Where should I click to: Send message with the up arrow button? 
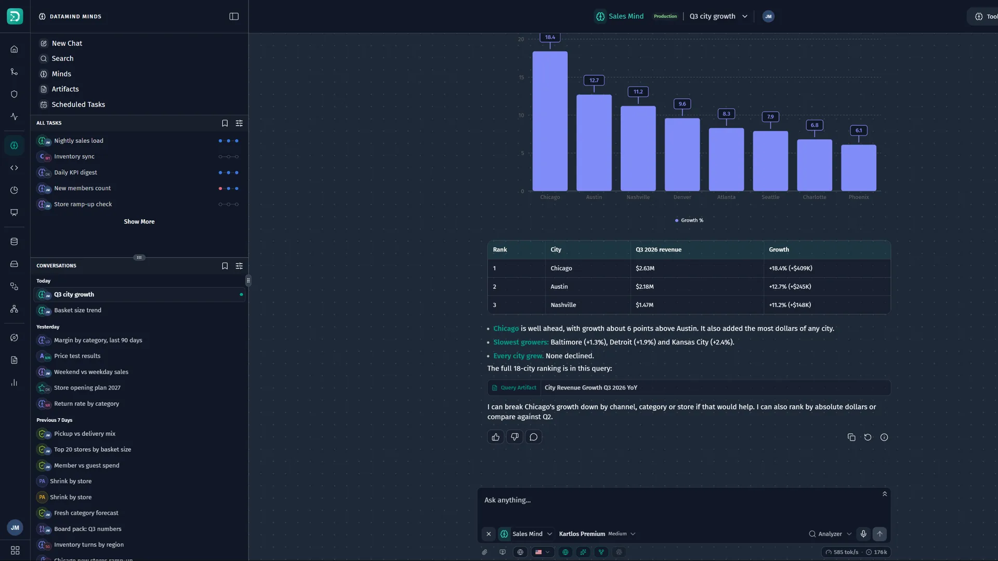pos(879,534)
